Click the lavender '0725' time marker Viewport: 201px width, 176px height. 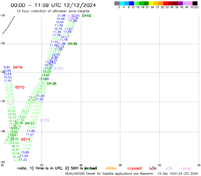pos(59,69)
